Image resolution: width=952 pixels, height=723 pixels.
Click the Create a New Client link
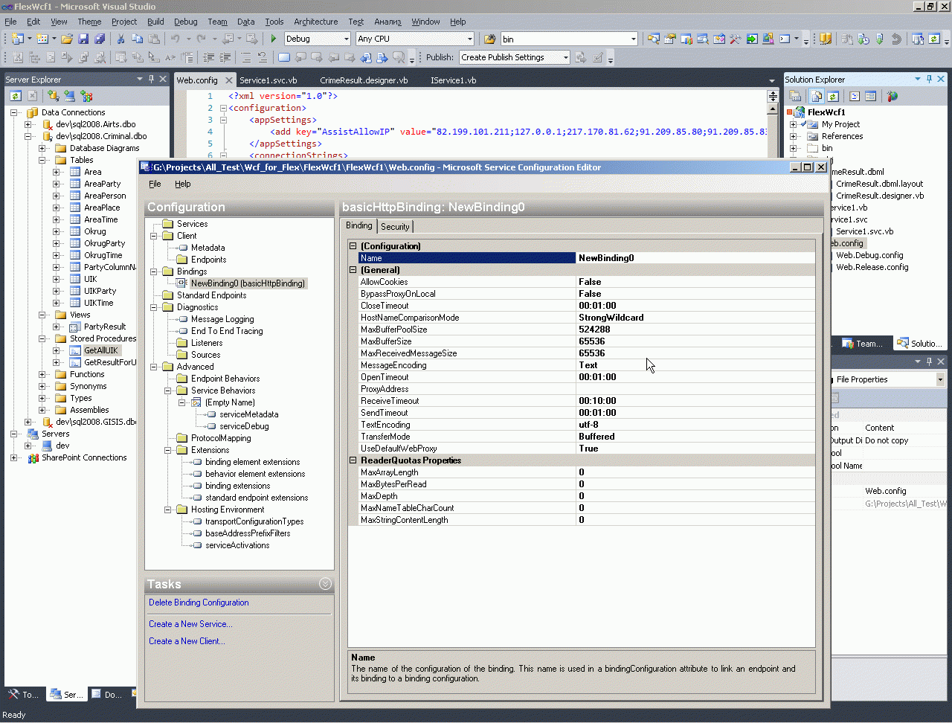pyautogui.click(x=187, y=641)
